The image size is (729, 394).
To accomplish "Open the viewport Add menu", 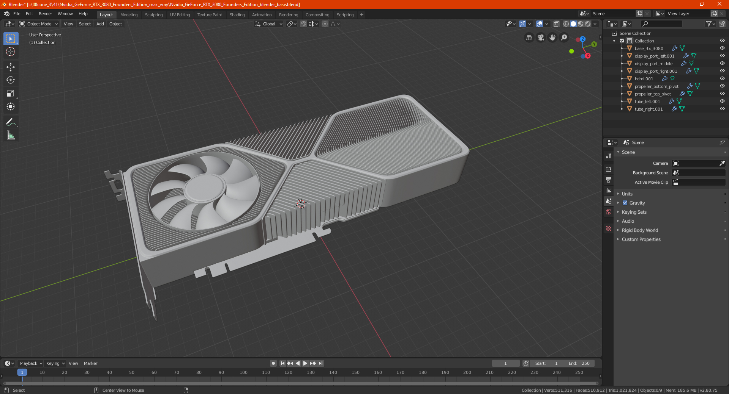I will (100, 24).
